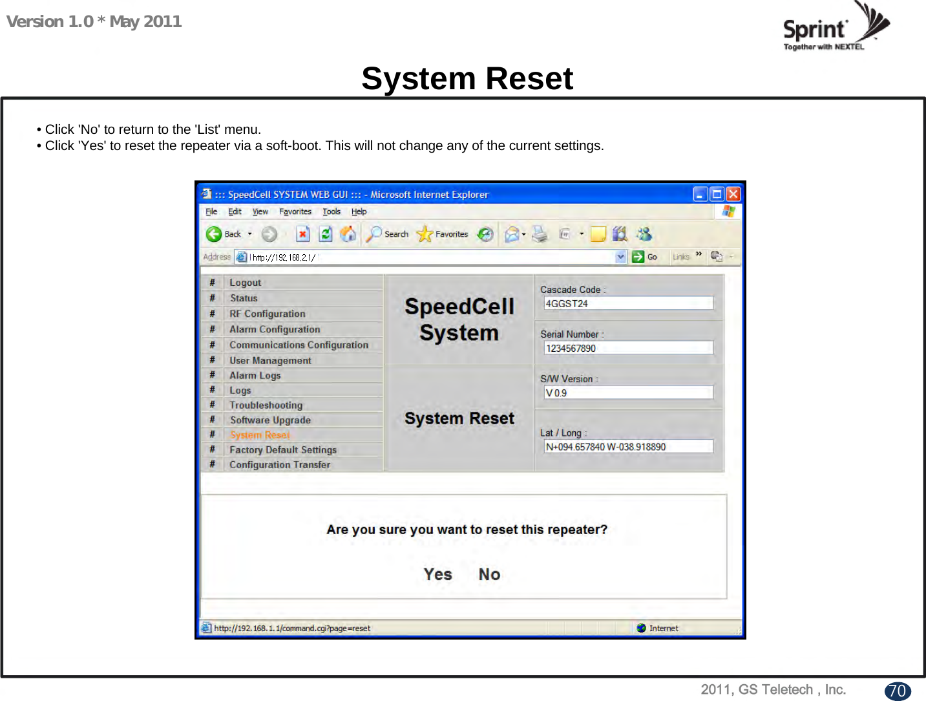Open the Favorites menu

295,211
